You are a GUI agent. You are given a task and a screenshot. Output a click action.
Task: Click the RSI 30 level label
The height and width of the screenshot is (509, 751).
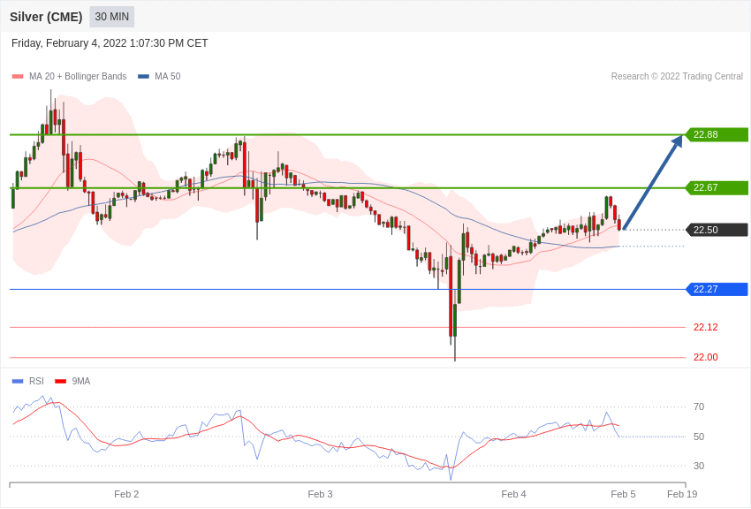click(699, 466)
